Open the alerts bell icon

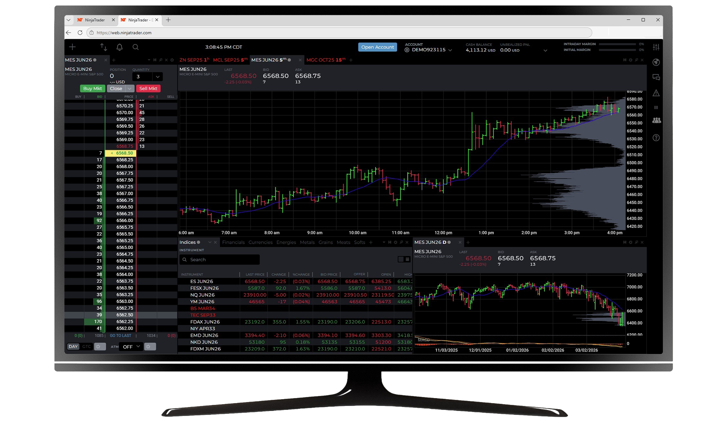point(120,47)
